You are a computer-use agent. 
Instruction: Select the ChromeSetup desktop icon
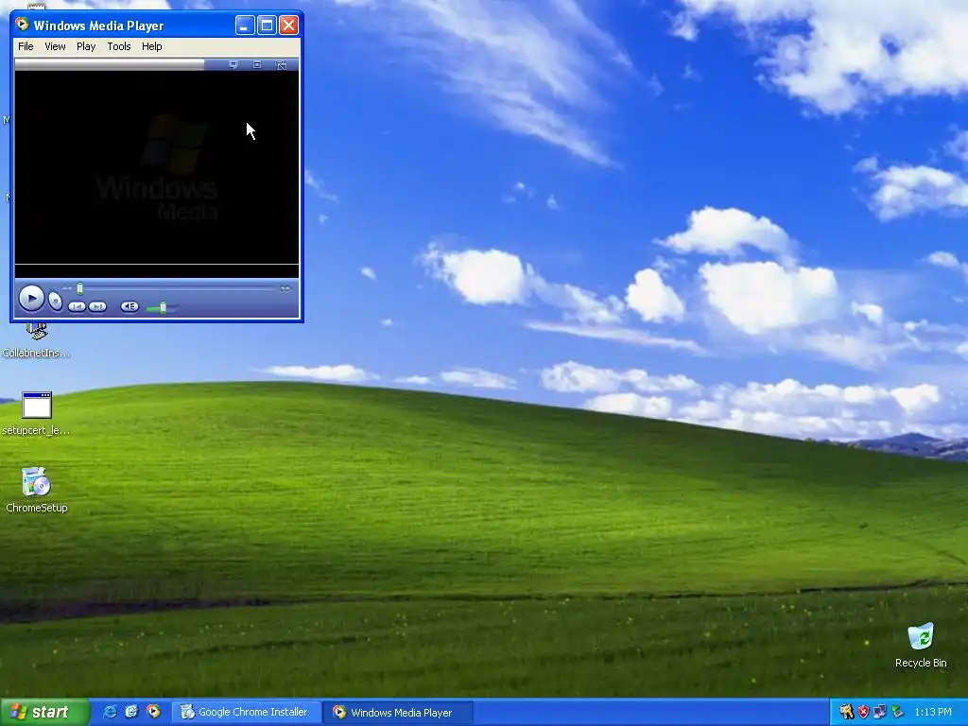(37, 491)
